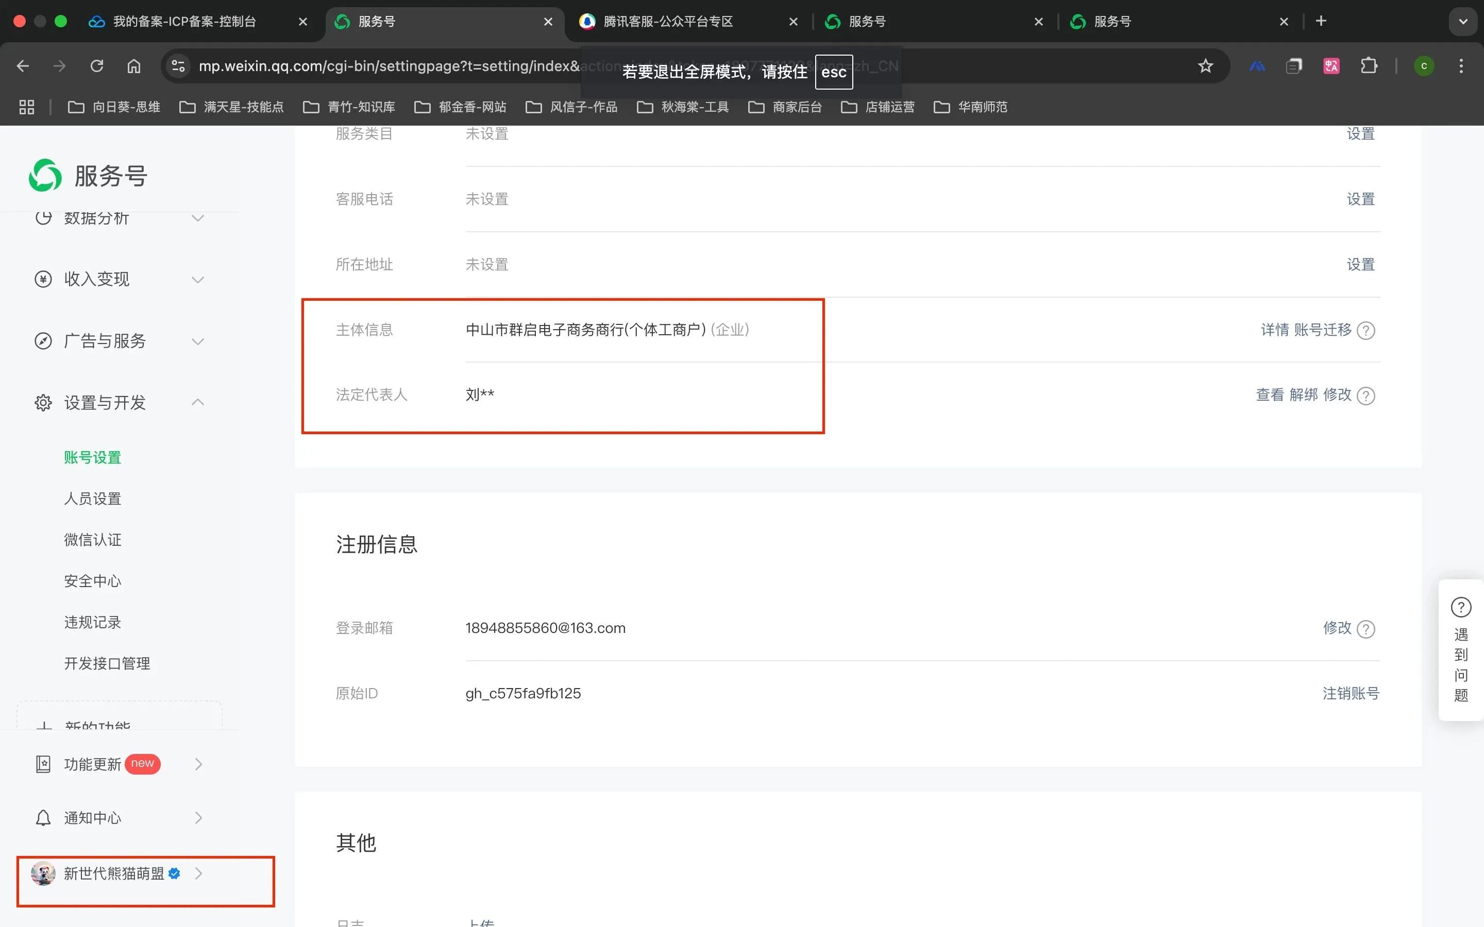The image size is (1484, 927).
Task: Open the 遇到问题 help widget
Action: 1461,650
